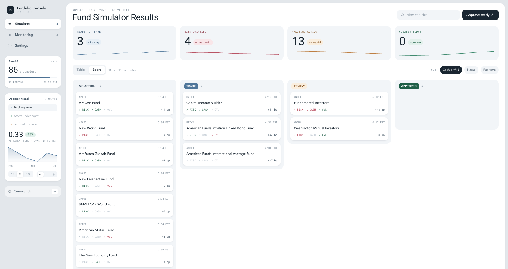This screenshot has width=508, height=269.
Task: Click Approve ready (3) button
Action: [x=480, y=15]
